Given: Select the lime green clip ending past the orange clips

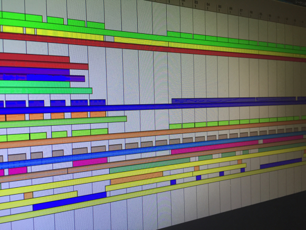Looking at the screenshot, I should coord(63,122).
